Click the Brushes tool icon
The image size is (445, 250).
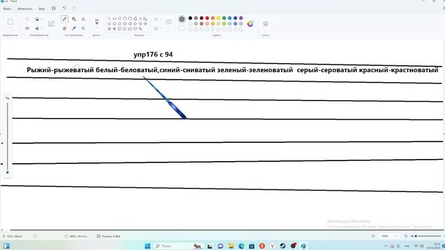97,22
